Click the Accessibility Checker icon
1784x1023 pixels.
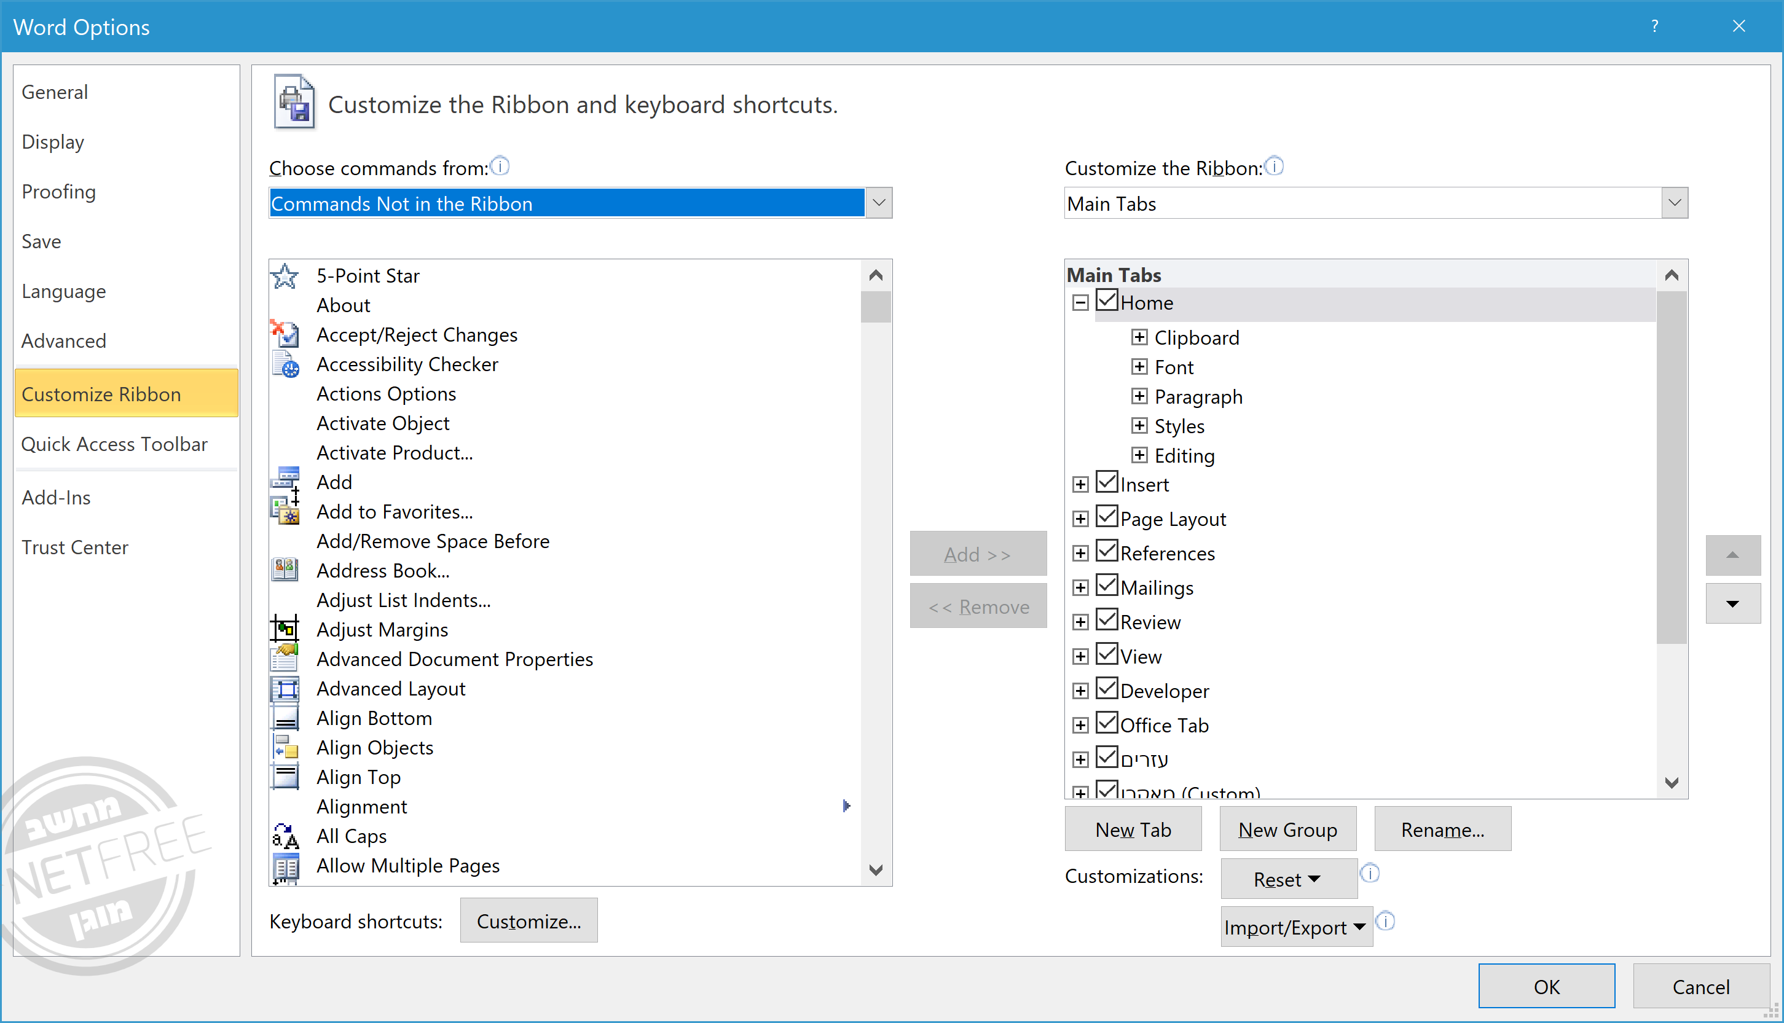(x=285, y=364)
